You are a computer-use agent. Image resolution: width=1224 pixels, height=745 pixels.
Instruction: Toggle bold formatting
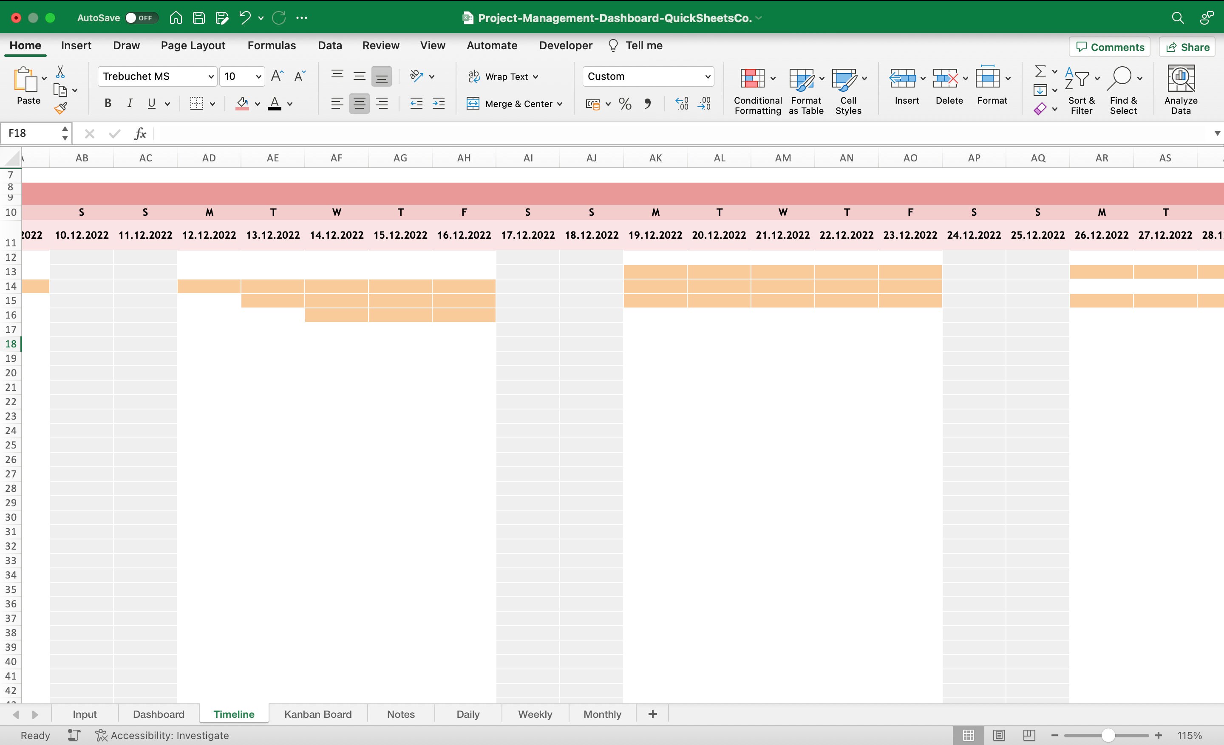click(x=107, y=103)
